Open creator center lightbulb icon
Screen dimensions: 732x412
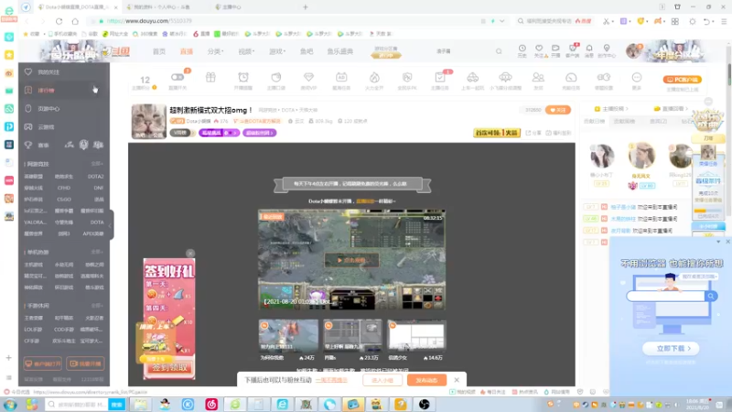(x=607, y=49)
